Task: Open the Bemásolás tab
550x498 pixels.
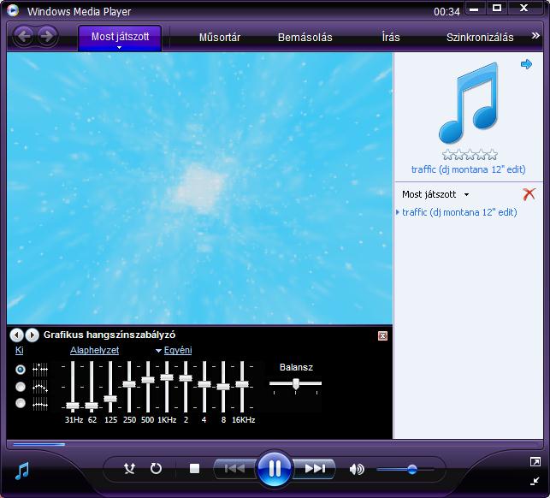Action: [305, 37]
